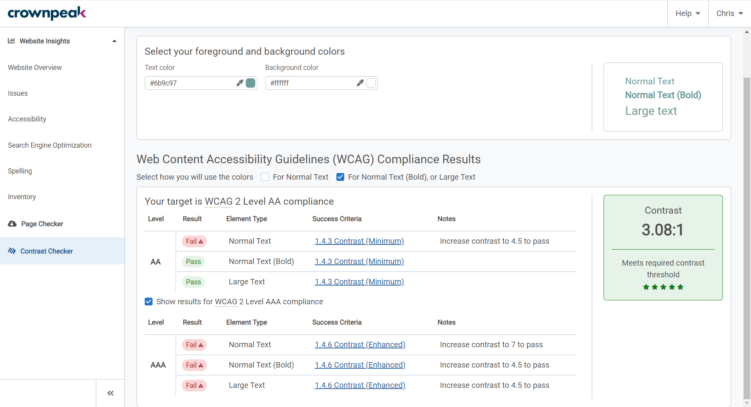Screen dimensions: 751x407
Task: Enable the For Normal Text checkbox
Action: coord(265,177)
